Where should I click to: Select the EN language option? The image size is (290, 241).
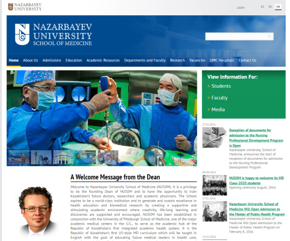(278, 7)
